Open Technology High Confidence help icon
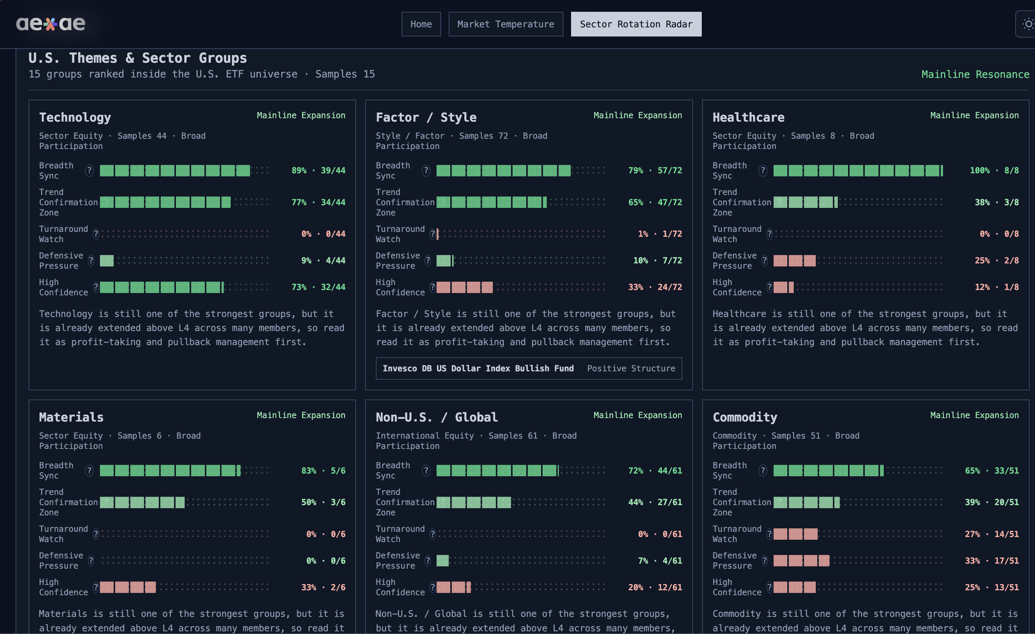This screenshot has height=634, width=1035. (x=96, y=287)
